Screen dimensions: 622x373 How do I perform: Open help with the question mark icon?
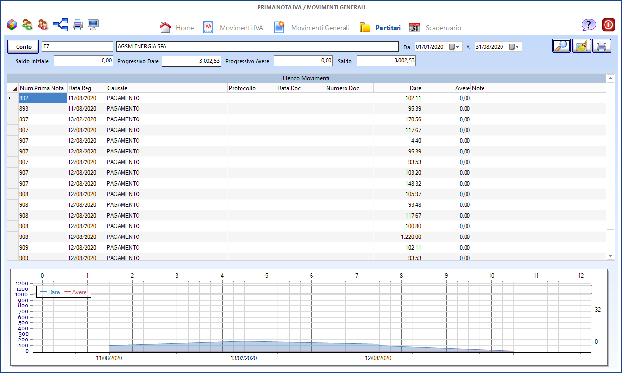[588, 25]
